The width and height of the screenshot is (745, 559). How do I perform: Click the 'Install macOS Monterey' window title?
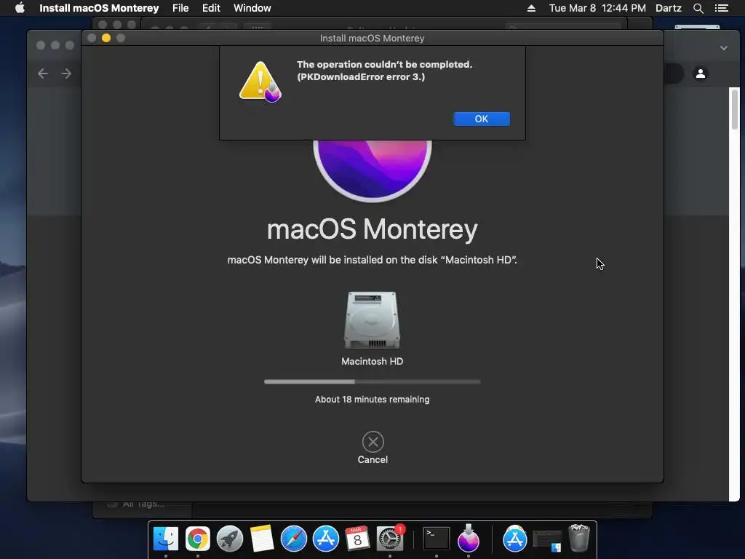372,38
